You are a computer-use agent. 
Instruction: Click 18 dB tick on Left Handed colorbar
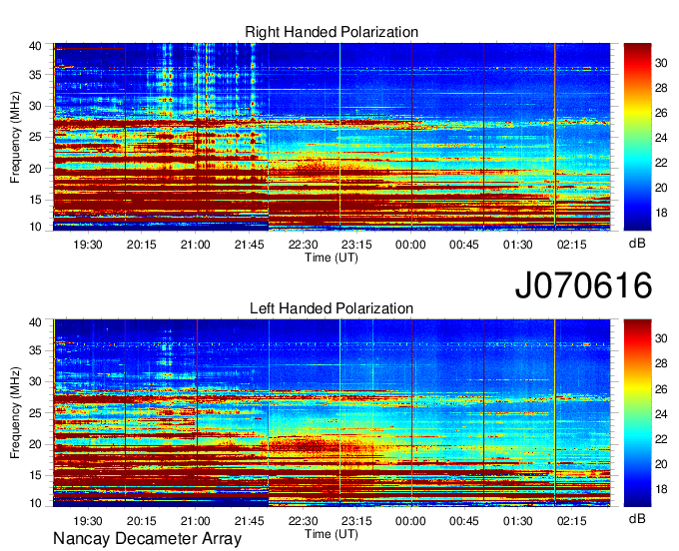[x=661, y=489]
